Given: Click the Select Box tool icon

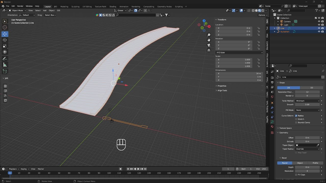Looking at the screenshot, I should 5,21.
